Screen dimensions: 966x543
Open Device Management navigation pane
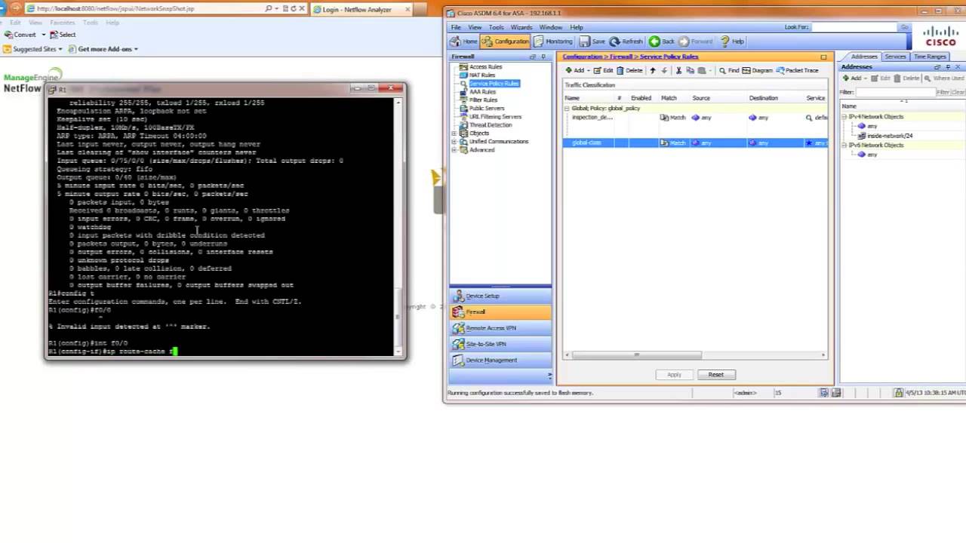(x=500, y=360)
